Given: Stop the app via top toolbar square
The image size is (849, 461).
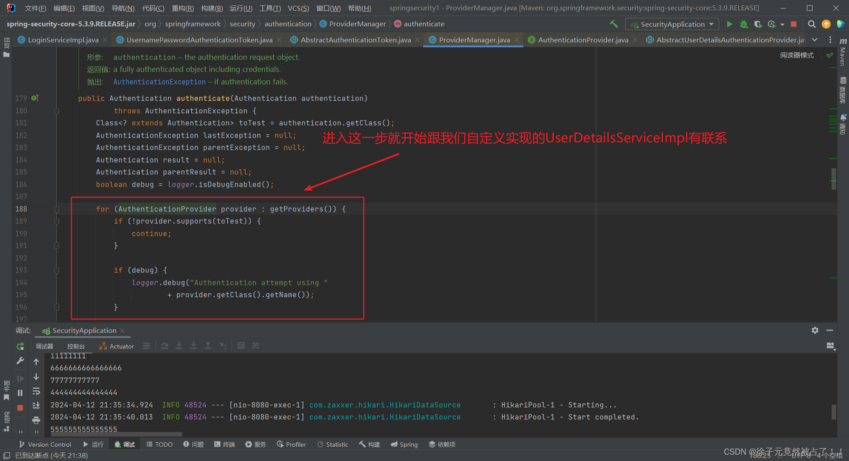Looking at the screenshot, I should (794, 24).
